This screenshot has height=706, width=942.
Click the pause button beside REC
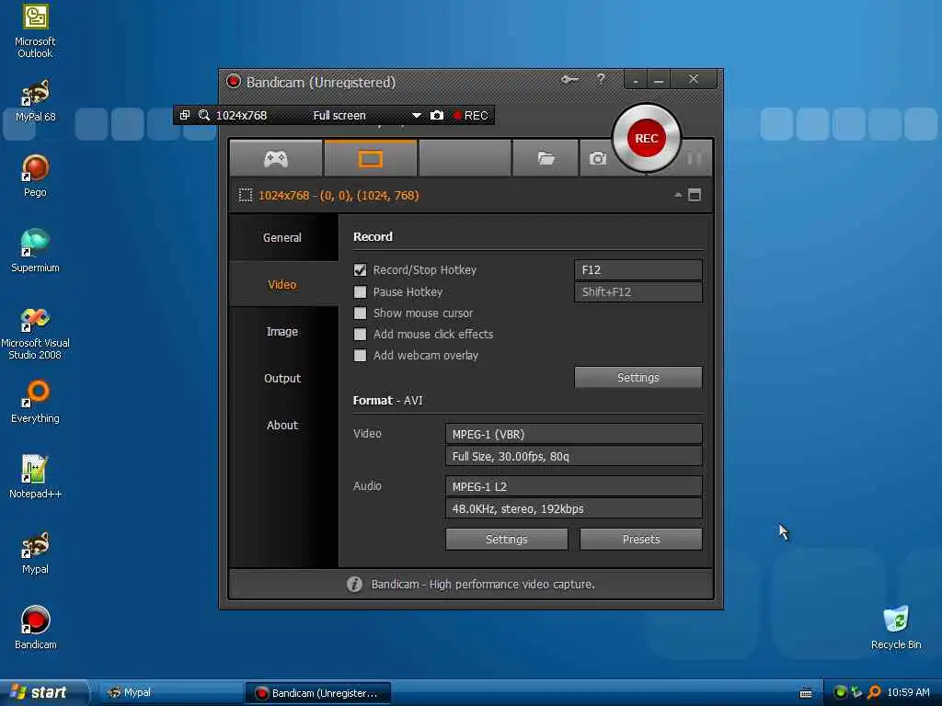tap(695, 158)
